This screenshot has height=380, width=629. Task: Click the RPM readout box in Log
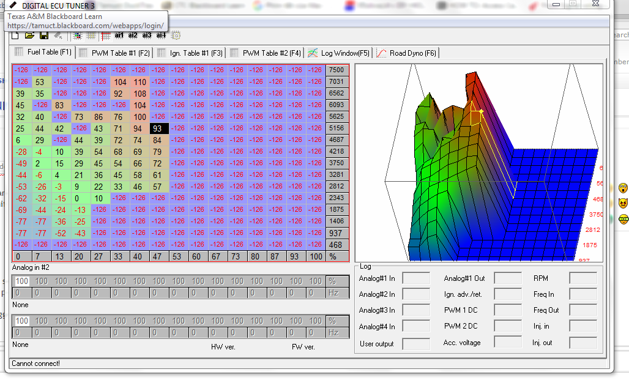582,278
